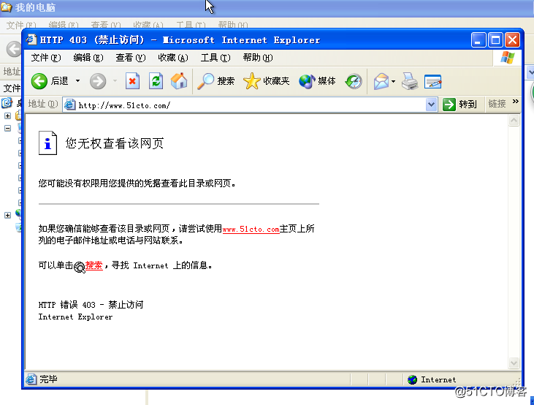Open the 收藏(A) menu in Internet Explorer
Screen dimensions: 534x405
[x=172, y=58]
